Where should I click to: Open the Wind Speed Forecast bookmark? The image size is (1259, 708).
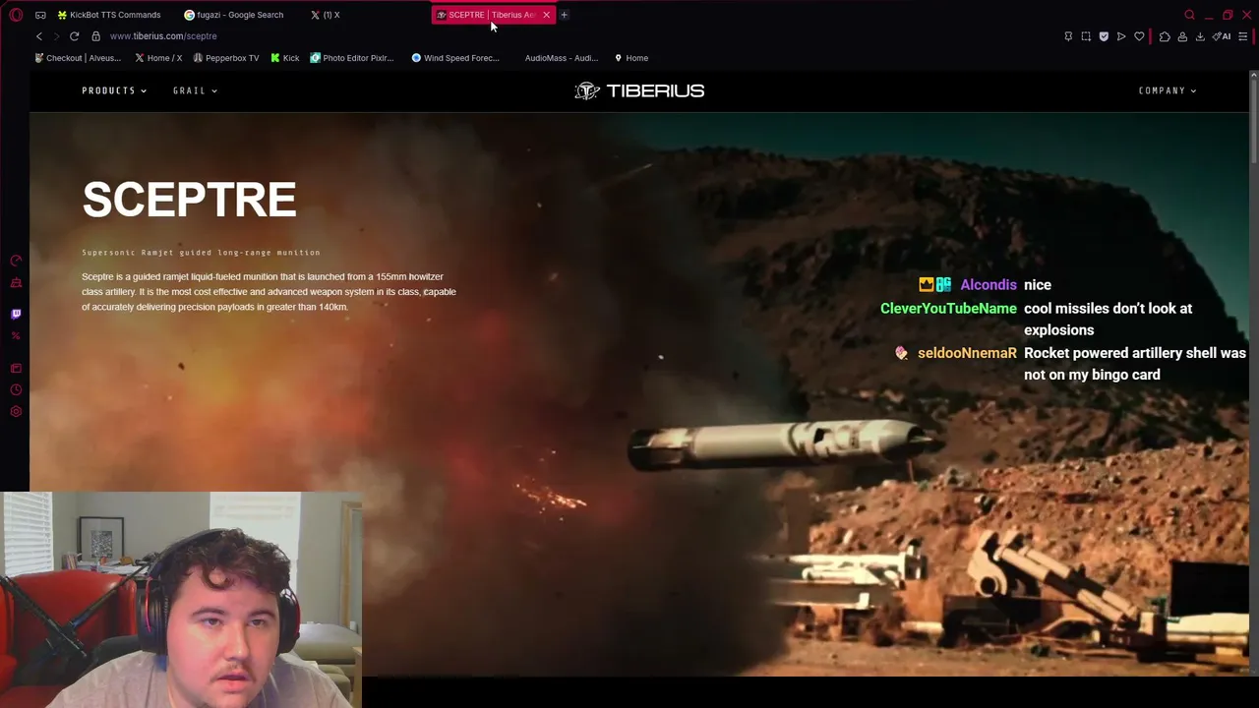tap(455, 58)
